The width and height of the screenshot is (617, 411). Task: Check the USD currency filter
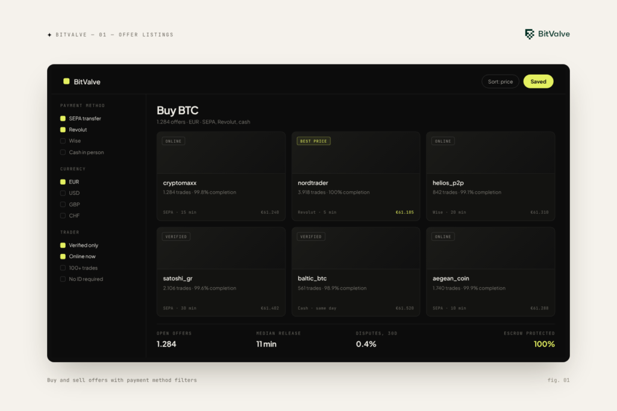[63, 193]
